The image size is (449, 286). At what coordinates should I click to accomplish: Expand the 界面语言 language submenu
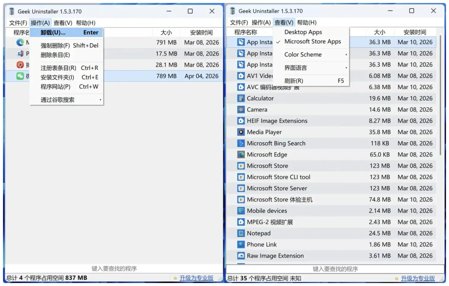coord(311,68)
